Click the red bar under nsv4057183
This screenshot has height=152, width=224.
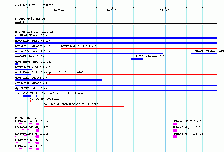(84, 106)
